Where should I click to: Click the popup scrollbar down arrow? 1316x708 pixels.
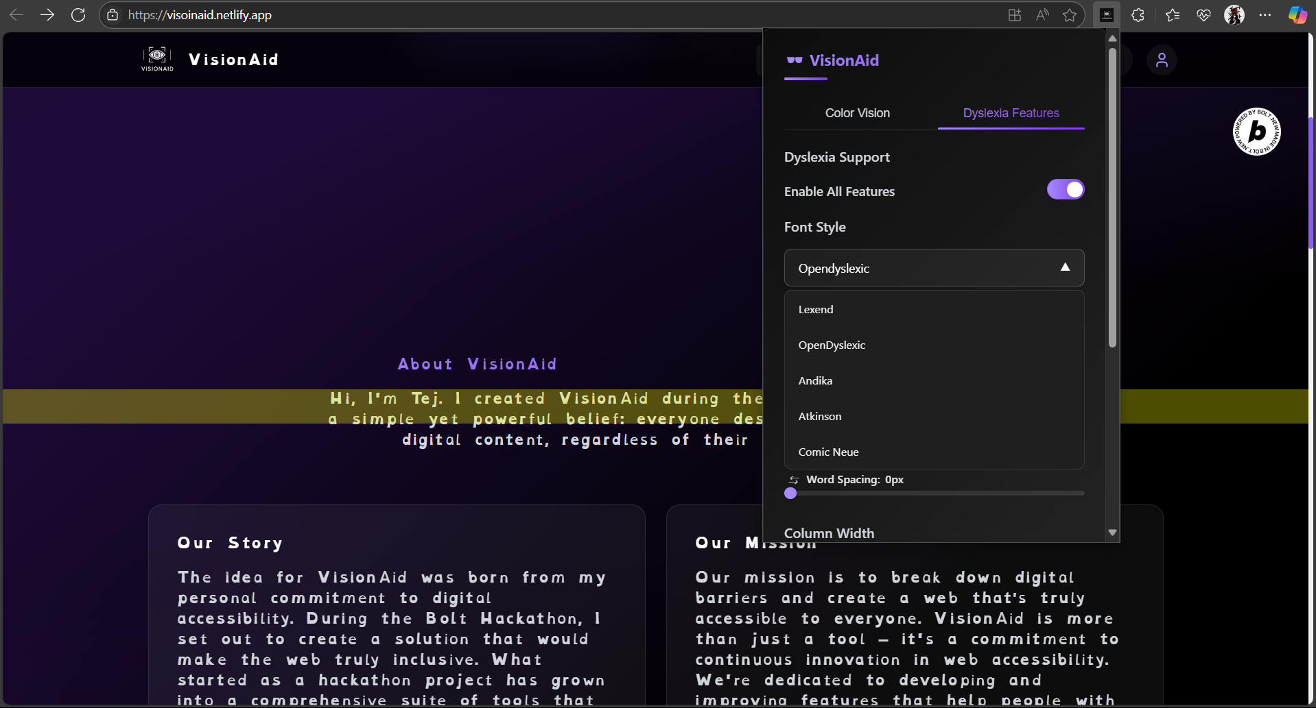click(1112, 532)
